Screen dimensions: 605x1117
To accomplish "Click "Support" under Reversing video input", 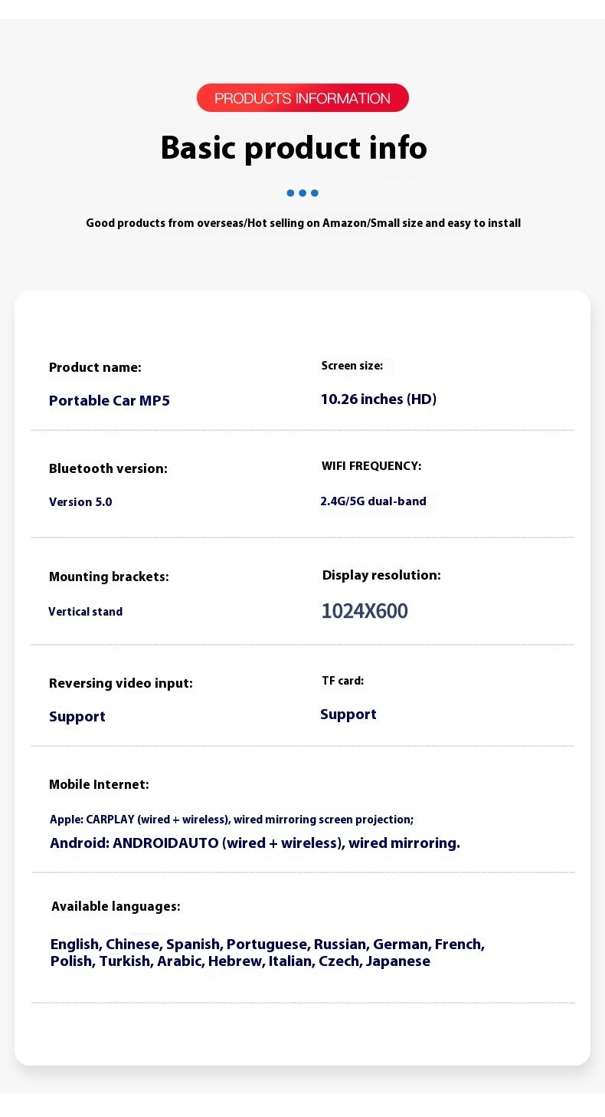I will coord(77,716).
